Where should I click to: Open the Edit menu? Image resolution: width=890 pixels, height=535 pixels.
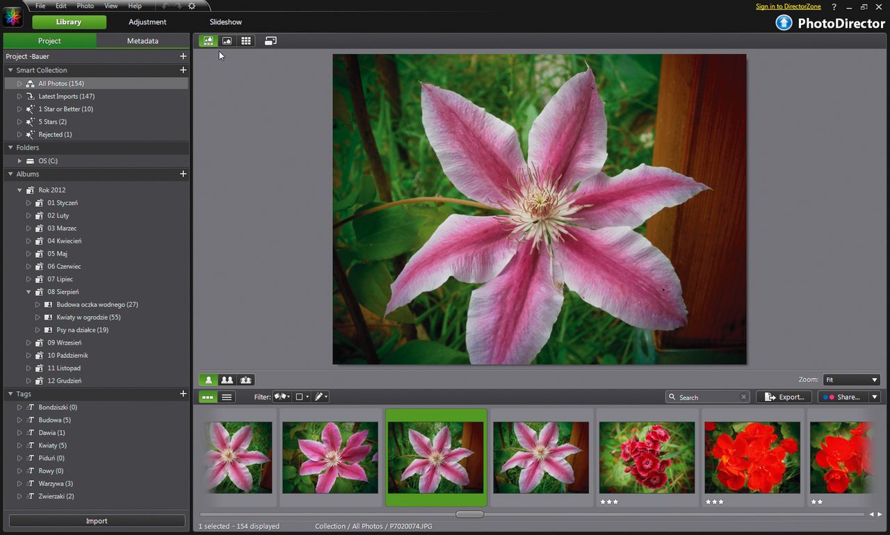[x=61, y=6]
